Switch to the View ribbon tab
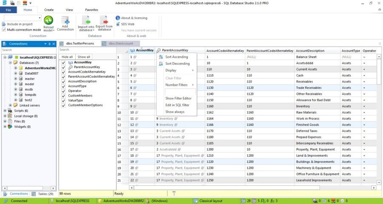 tap(69, 10)
